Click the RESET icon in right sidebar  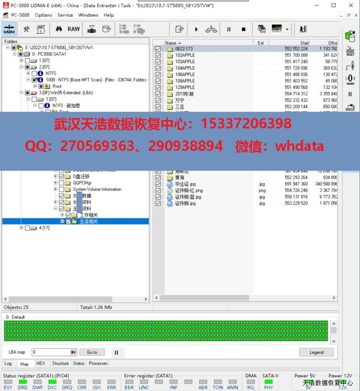pos(350,51)
